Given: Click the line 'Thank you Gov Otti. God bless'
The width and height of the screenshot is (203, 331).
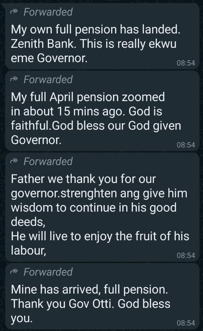Looking at the screenshot, I should [91, 304].
